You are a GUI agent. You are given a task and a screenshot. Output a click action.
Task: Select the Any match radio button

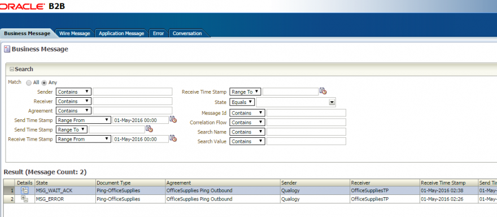tap(44, 83)
